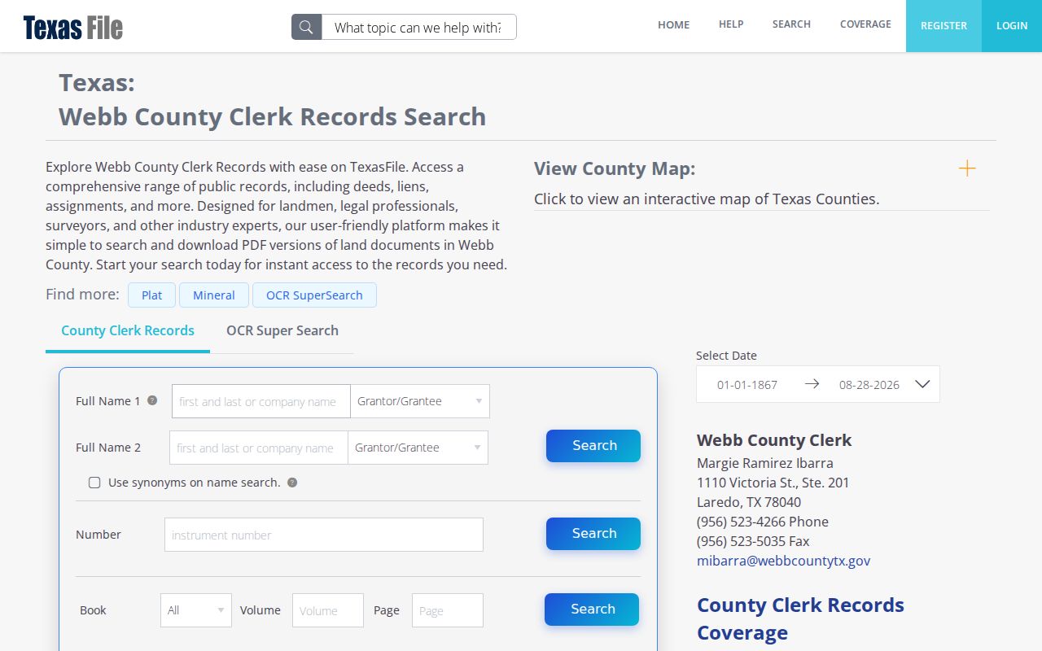Switch to OCR Super Search tab

[x=282, y=331]
